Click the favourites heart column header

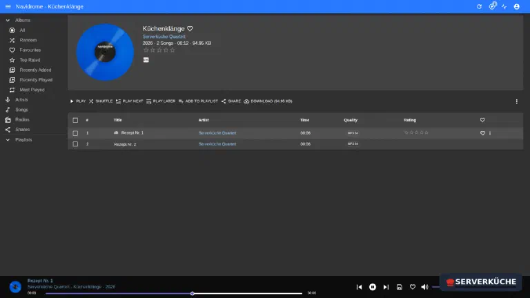tap(482, 120)
